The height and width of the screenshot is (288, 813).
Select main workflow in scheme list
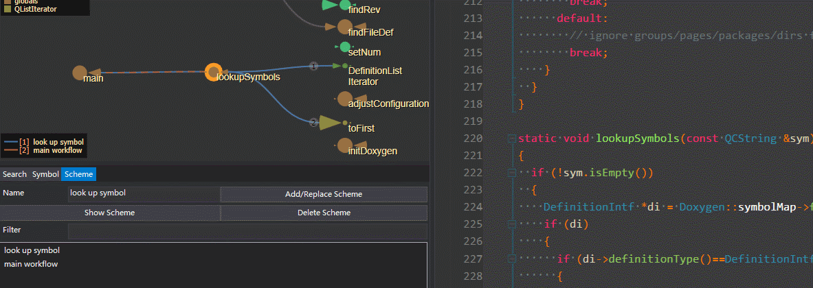pyautogui.click(x=31, y=264)
